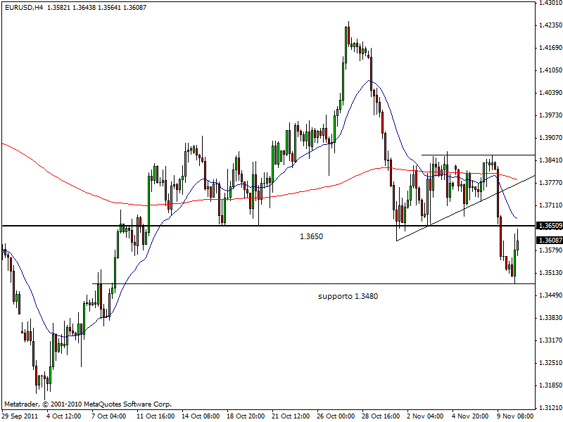The image size is (563, 422).
Task: Select the thick 1.3650 horizontal line
Action: (x=211, y=226)
